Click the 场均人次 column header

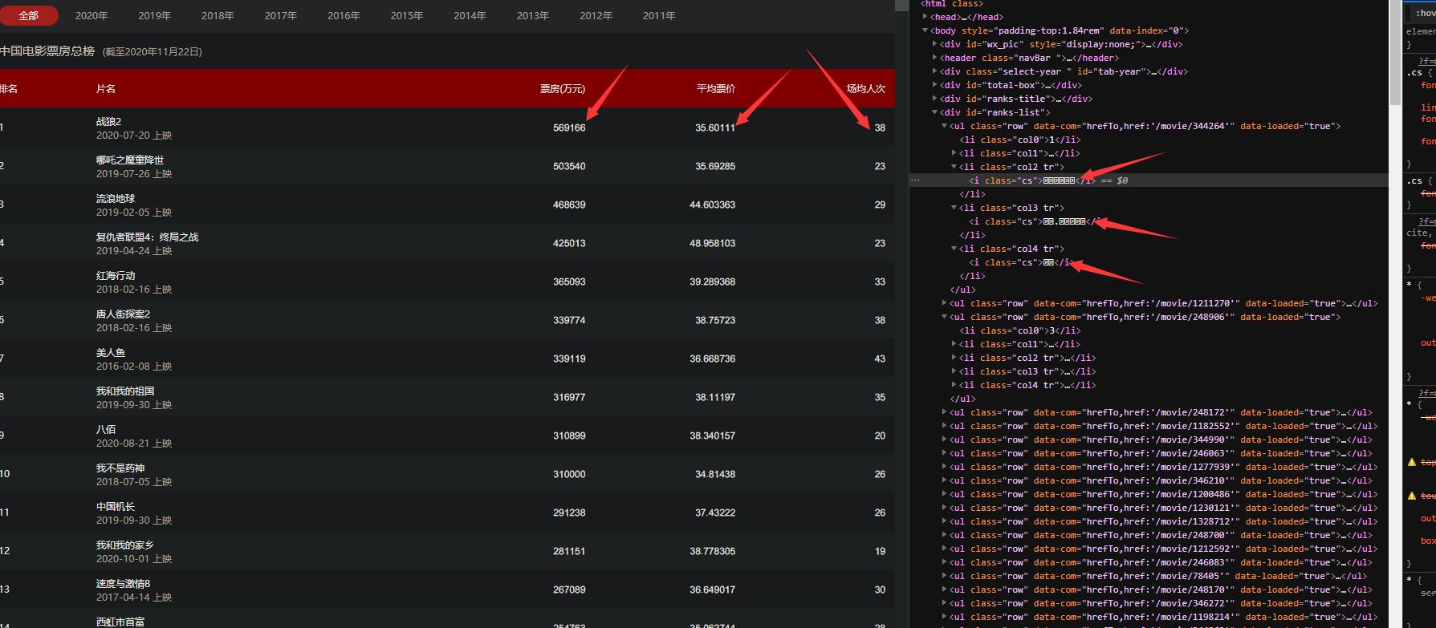tap(866, 89)
